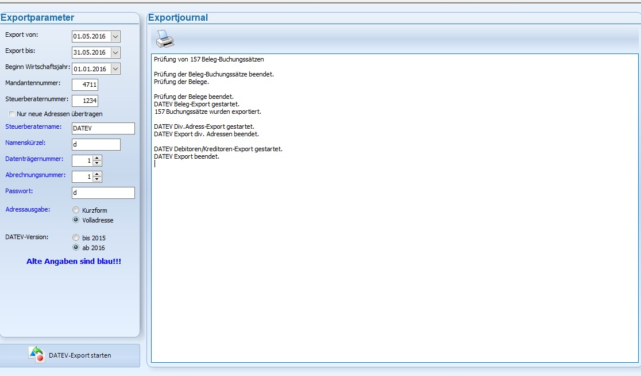Select Volladresse address output option
Image resolution: width=641 pixels, height=376 pixels.
point(76,220)
